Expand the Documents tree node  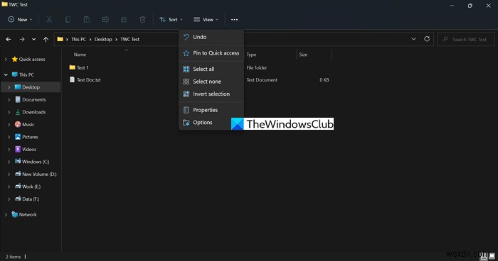click(9, 99)
